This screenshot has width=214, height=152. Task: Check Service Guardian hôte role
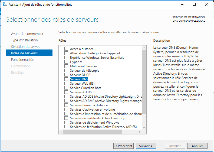[x=66, y=88]
